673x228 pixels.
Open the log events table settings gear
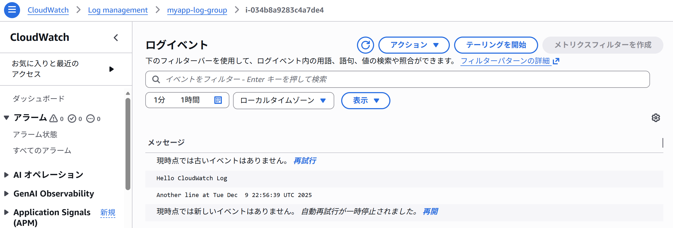[x=656, y=118]
